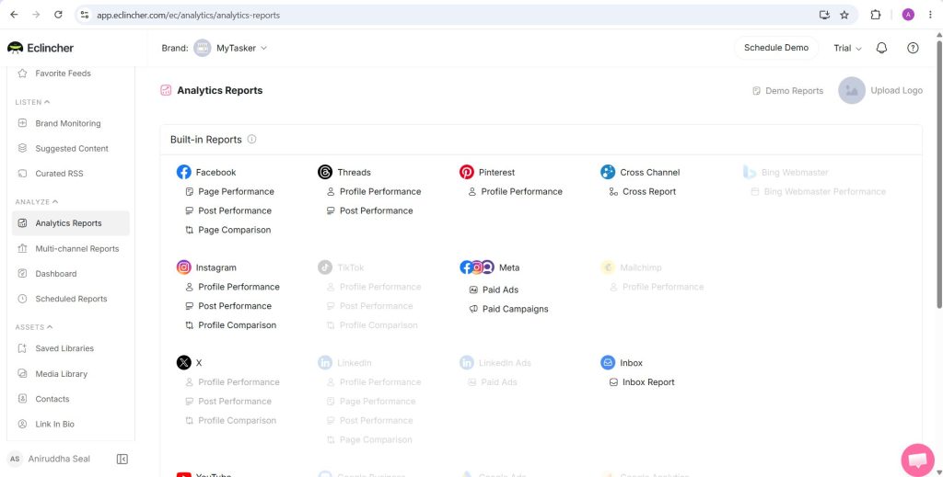This screenshot has width=943, height=477.
Task: Open the chat support bubble
Action: (918, 460)
